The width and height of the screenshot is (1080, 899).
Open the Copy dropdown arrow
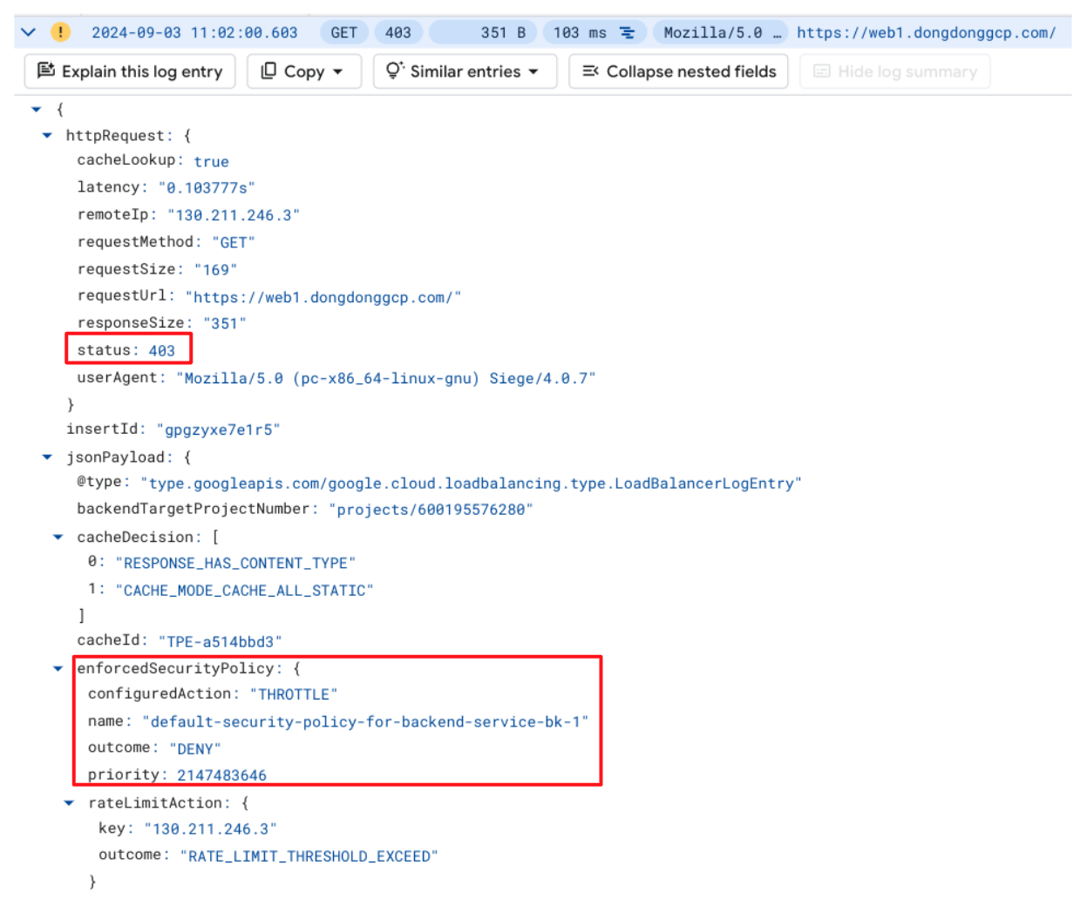(x=338, y=71)
